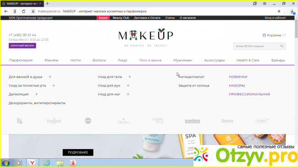The image size is (298, 167).
Task: Open the Ногти category menu
Action: (76, 60)
